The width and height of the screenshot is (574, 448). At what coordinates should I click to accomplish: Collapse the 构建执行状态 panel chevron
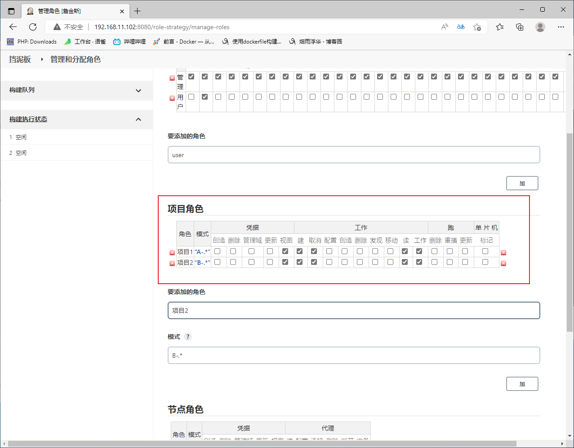pyautogui.click(x=138, y=119)
